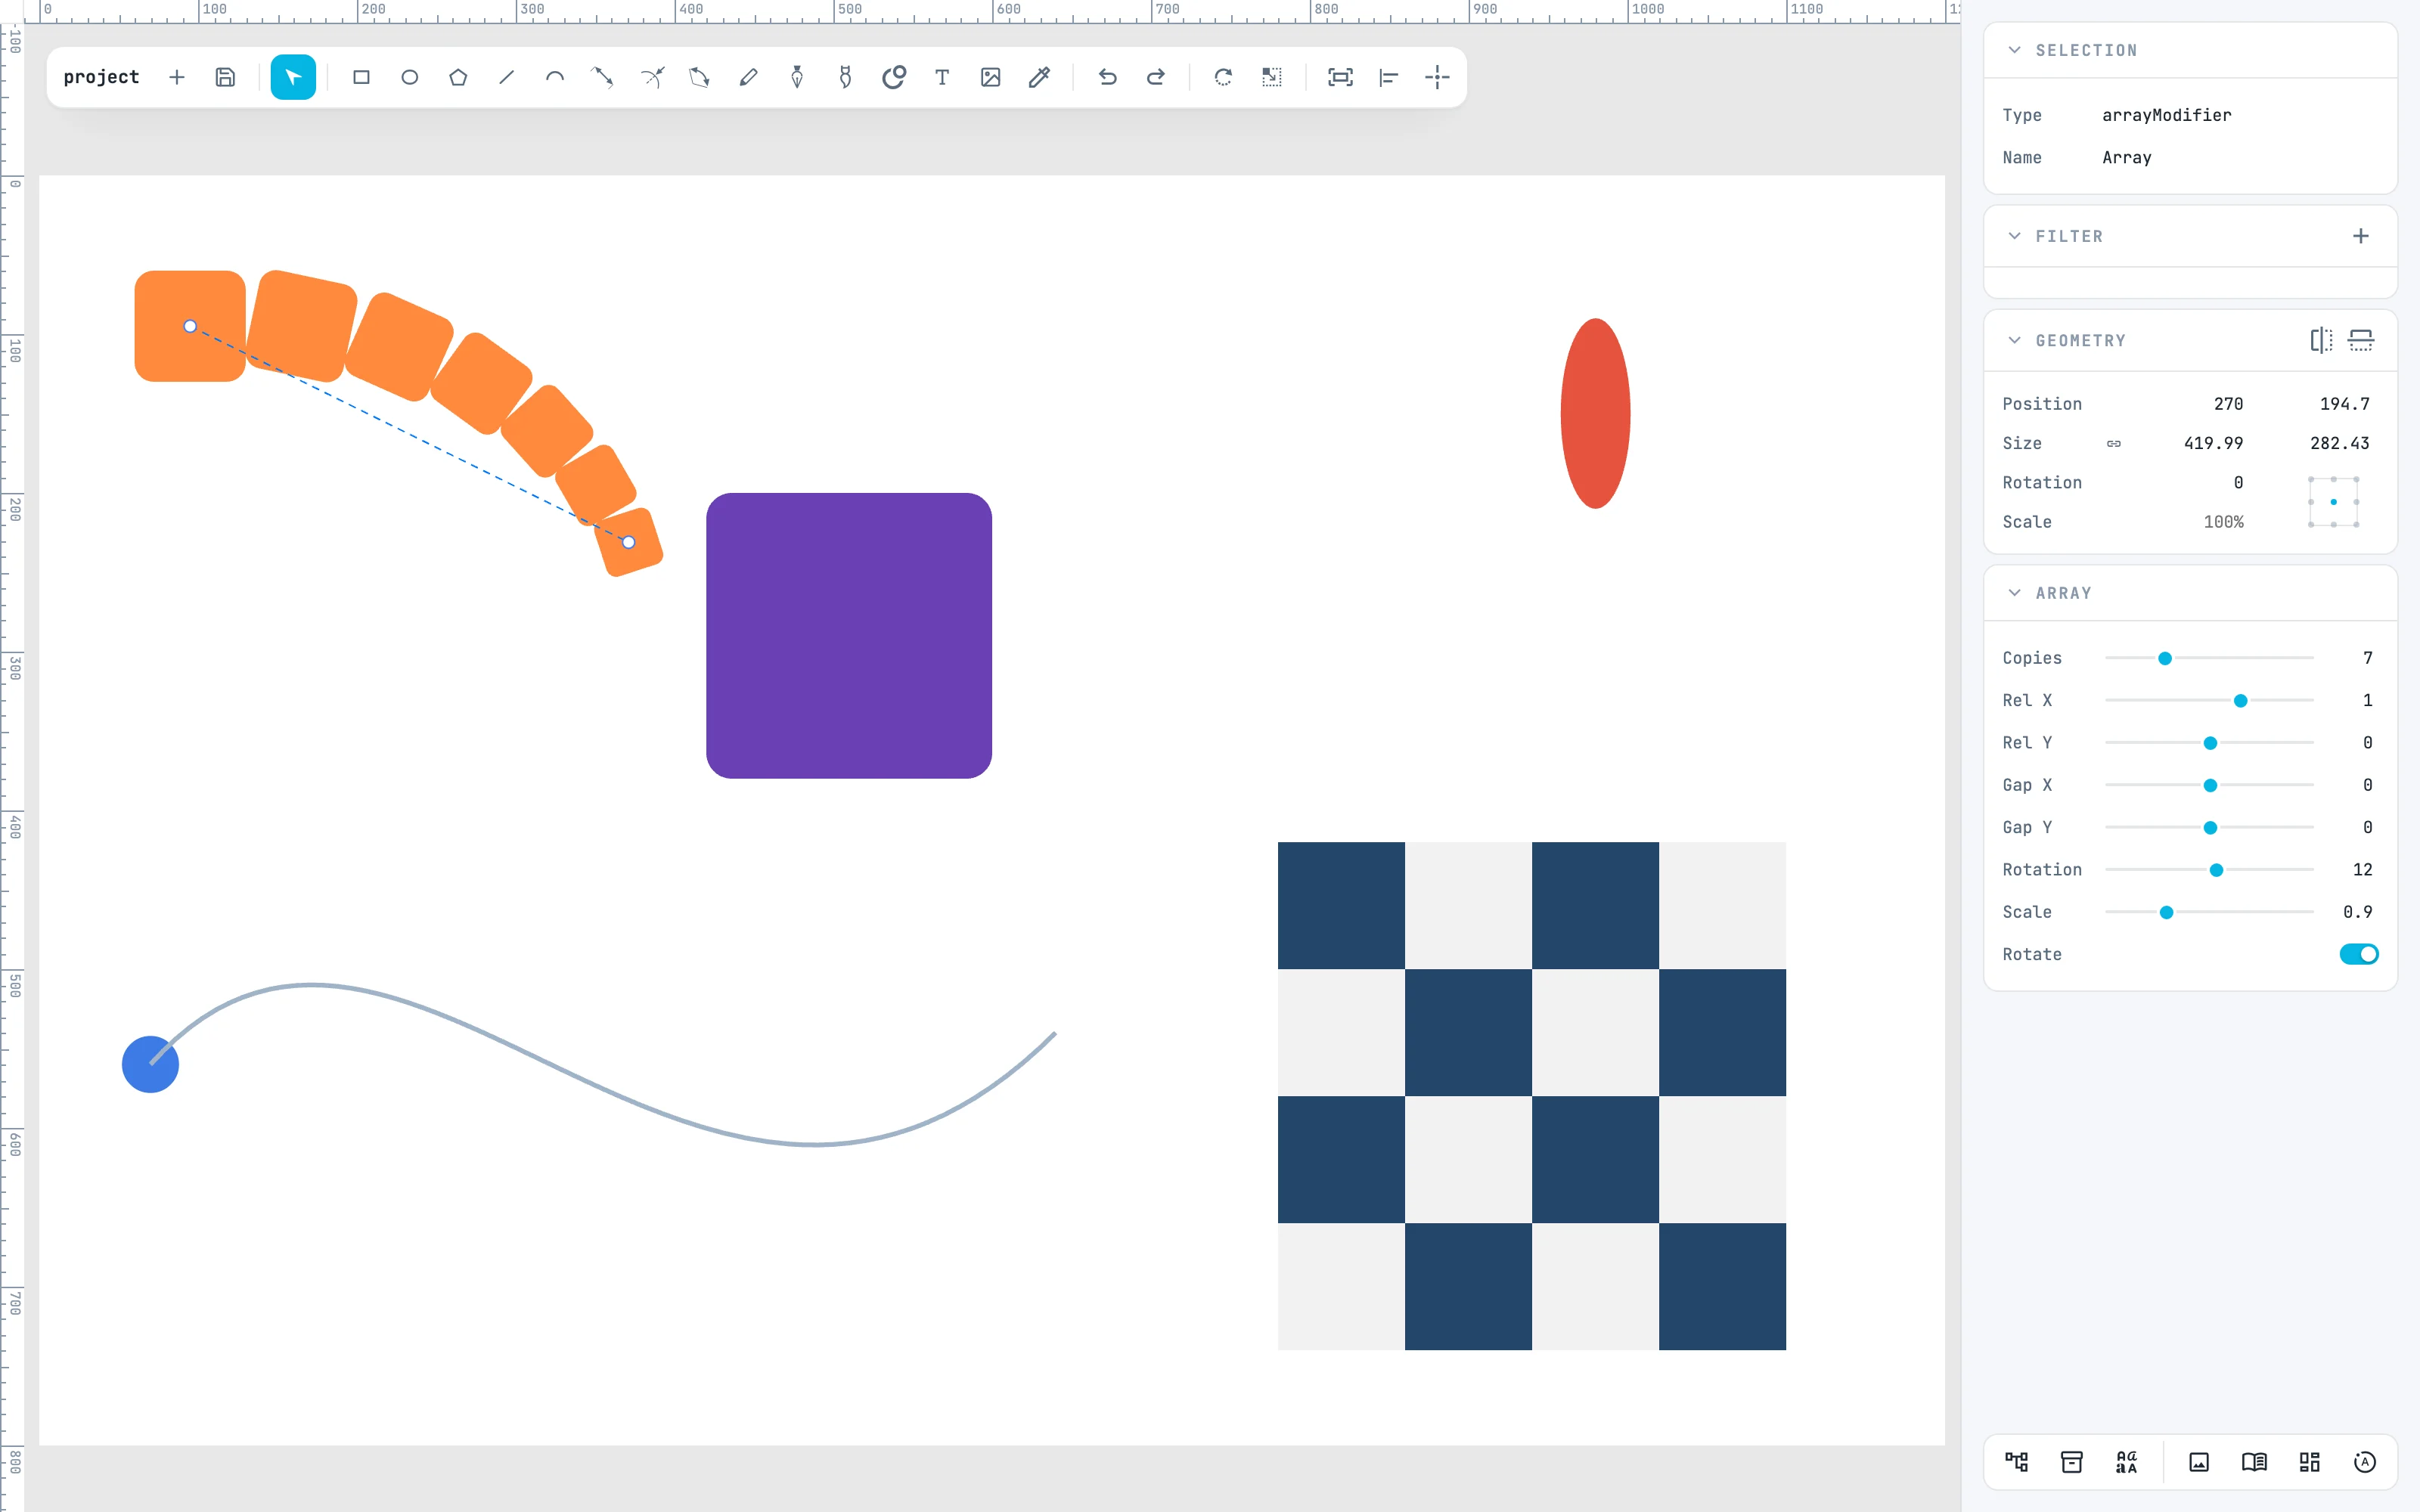Viewport: 2420px width, 1512px height.
Task: Click the fit-to-screen frame icon
Action: (1340, 77)
